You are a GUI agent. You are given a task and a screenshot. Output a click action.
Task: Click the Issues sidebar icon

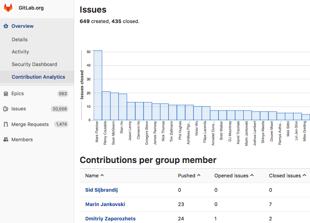click(6, 109)
